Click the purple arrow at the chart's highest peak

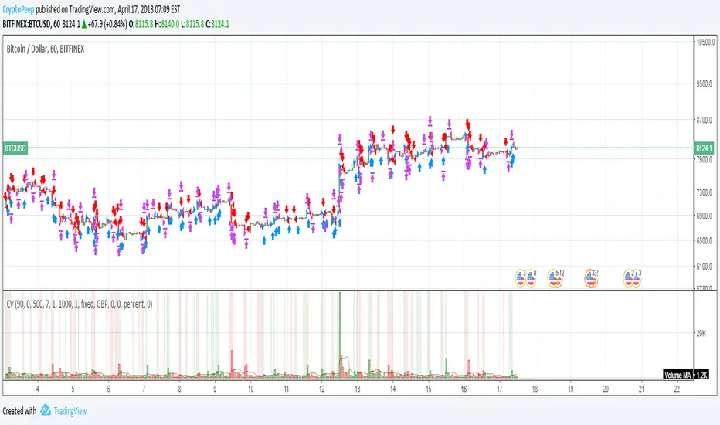[x=430, y=121]
